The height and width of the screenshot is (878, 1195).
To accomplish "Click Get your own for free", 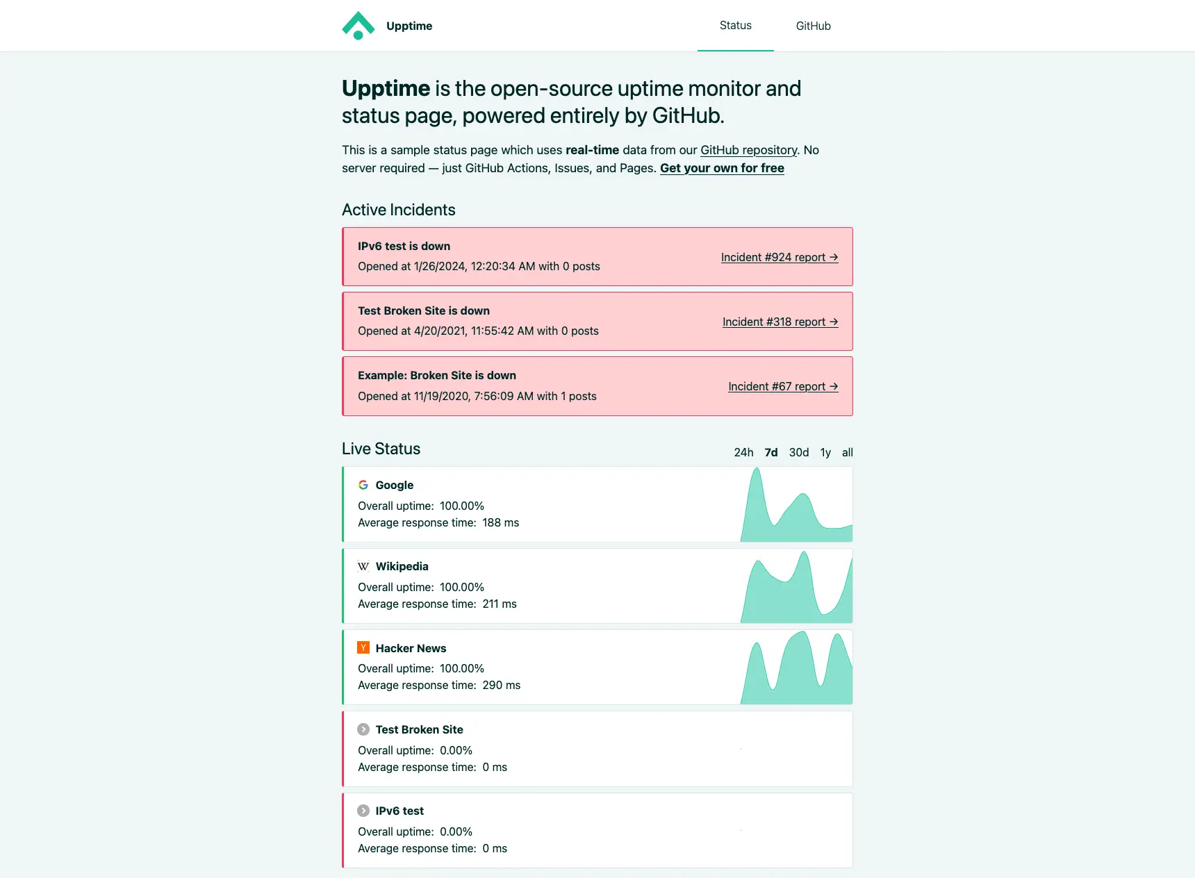I will [x=721, y=168].
